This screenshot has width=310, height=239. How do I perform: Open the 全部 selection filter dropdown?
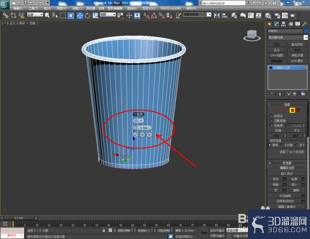pos(35,15)
